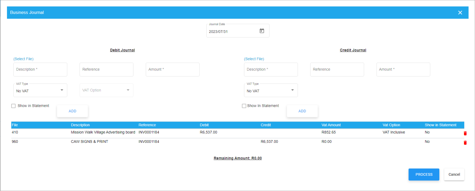Close the Business Journal dialog
This screenshot has width=475, height=191.
point(460,13)
